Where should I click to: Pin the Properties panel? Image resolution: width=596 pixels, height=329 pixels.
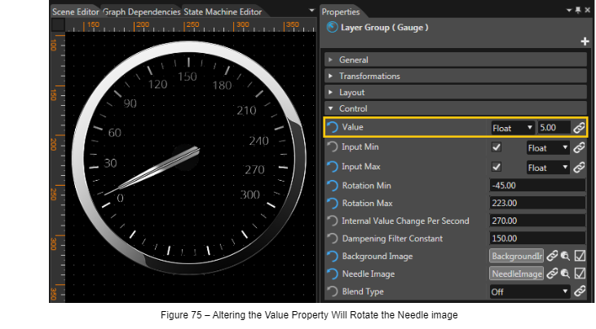click(x=578, y=11)
